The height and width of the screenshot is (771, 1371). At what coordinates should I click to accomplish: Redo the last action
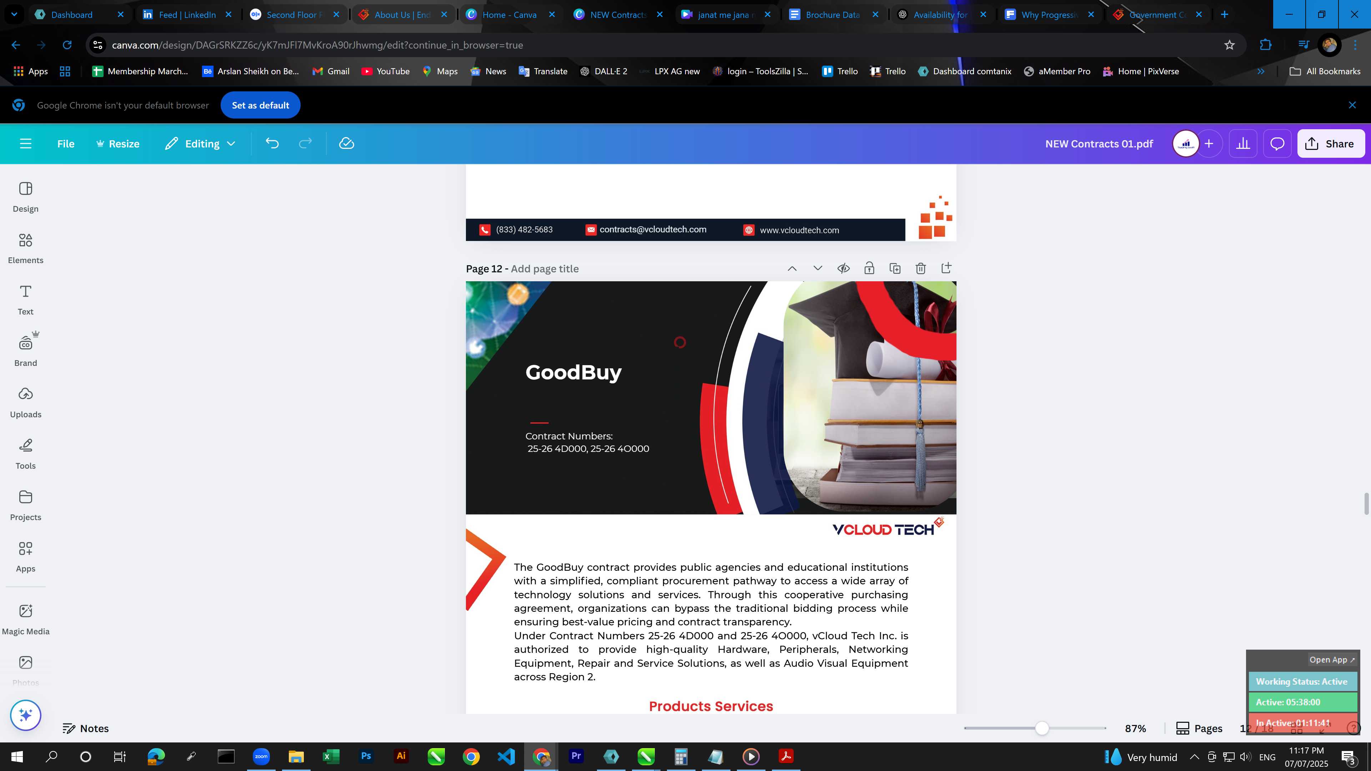pos(305,143)
